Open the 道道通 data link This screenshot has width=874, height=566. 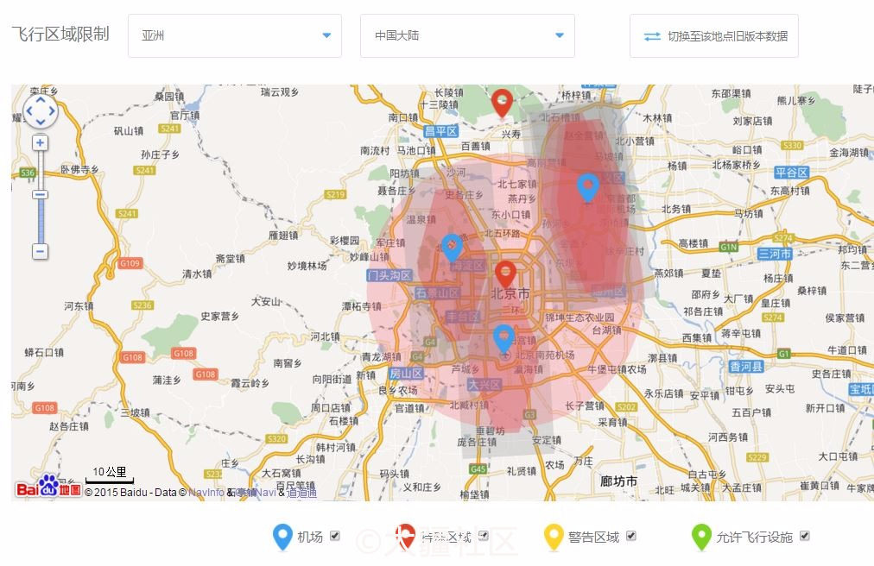[301, 493]
